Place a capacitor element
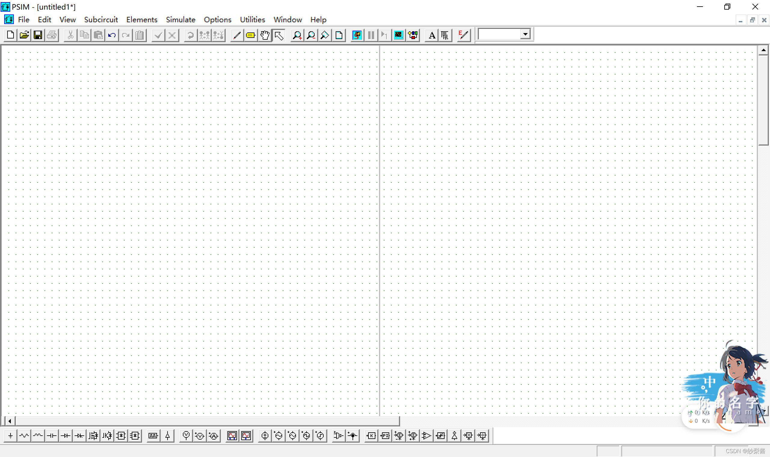This screenshot has width=770, height=457. [x=52, y=436]
